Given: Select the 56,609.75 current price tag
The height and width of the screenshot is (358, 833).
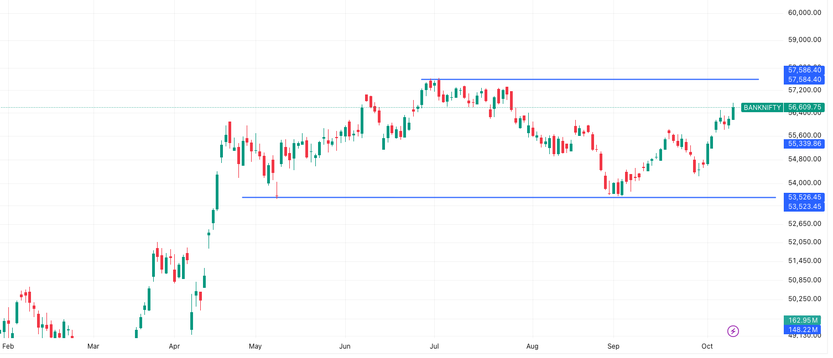Looking at the screenshot, I should [804, 108].
